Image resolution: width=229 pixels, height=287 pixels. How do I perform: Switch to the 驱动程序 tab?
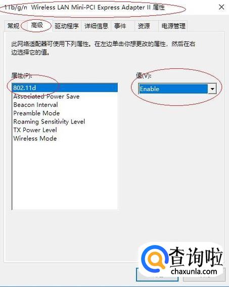tap(67, 26)
